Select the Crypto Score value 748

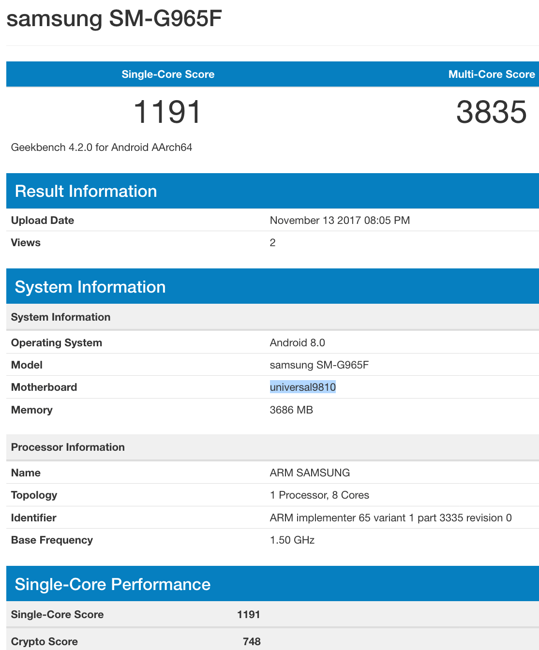click(252, 642)
